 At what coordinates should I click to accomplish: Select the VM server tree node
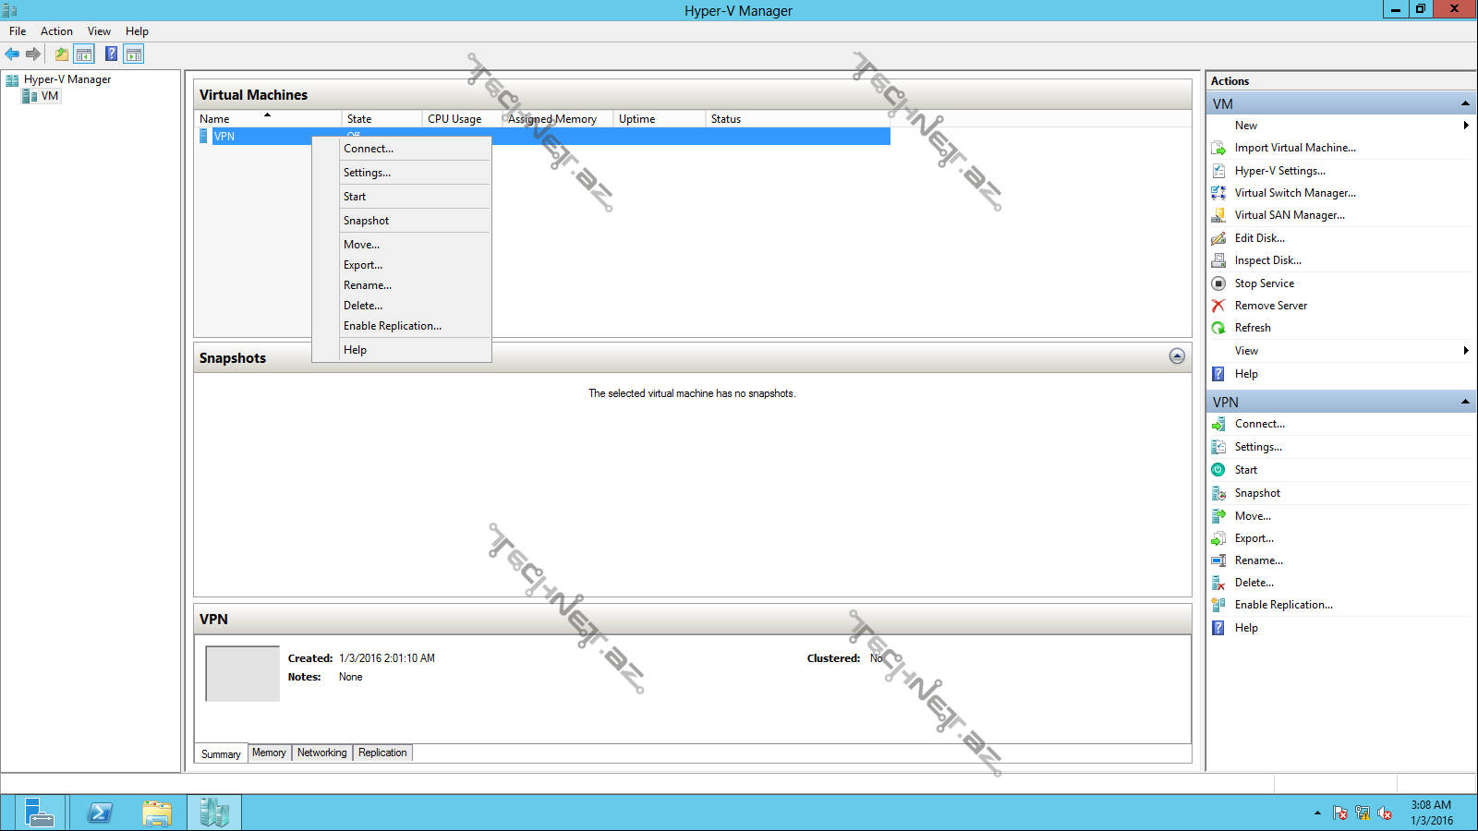click(x=49, y=96)
